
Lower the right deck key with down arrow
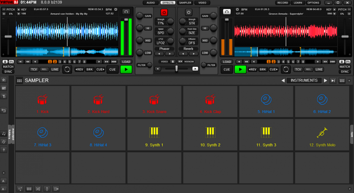tap(335, 14)
